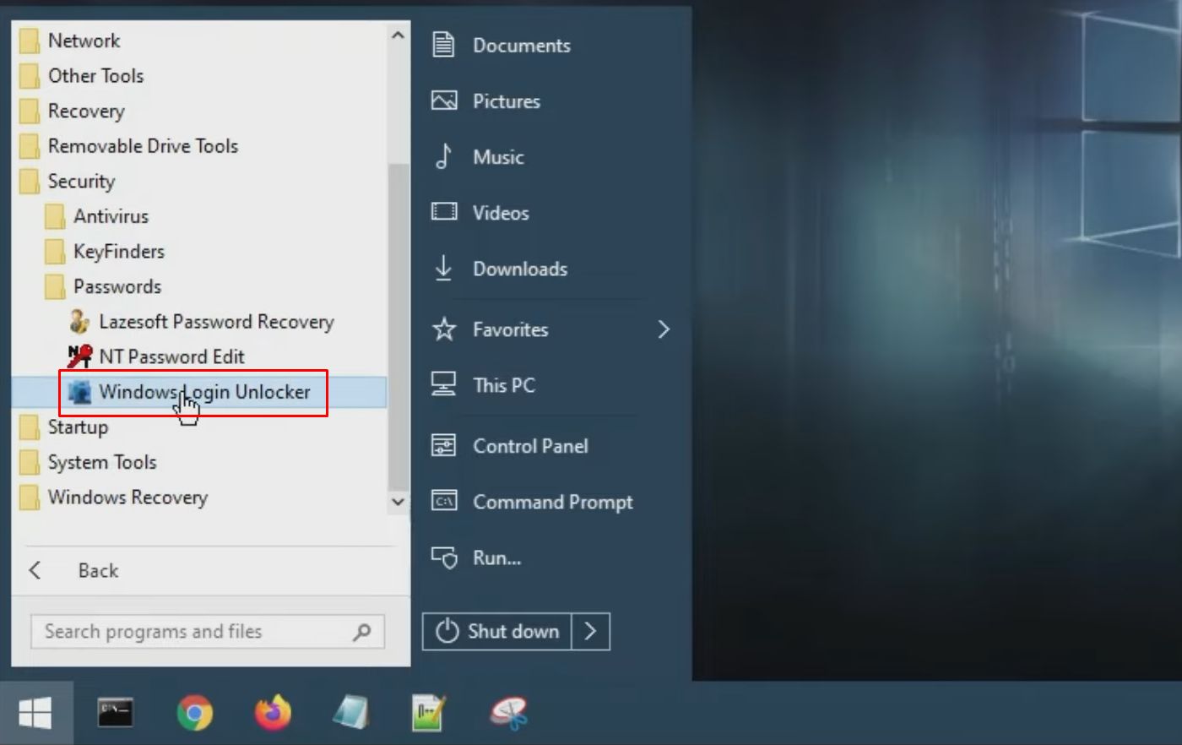
Task: Click the scrollbar down arrow
Action: point(397,501)
